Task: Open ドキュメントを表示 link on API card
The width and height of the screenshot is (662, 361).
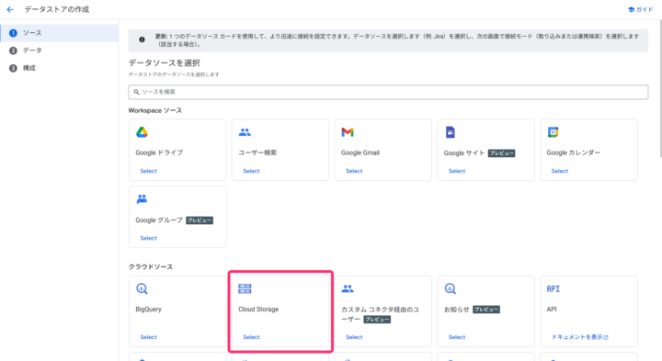Action: click(579, 337)
